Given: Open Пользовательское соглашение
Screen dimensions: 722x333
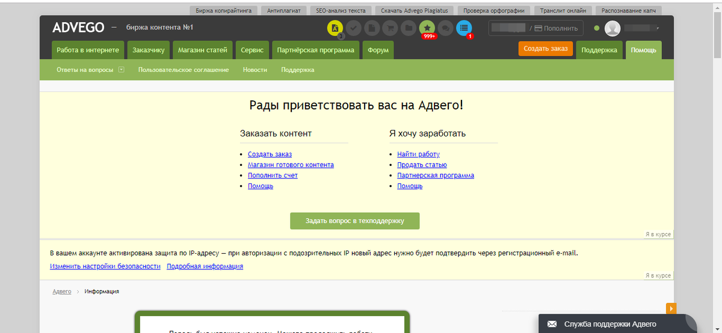Looking at the screenshot, I should (x=184, y=70).
